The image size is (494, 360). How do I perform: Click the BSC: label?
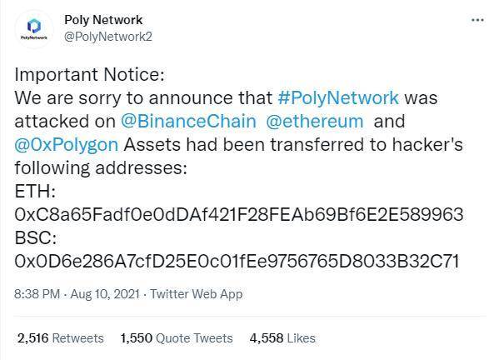click(x=36, y=238)
